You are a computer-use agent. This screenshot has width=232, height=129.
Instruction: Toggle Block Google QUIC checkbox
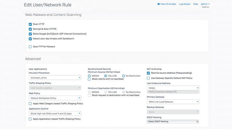coord(30,34)
